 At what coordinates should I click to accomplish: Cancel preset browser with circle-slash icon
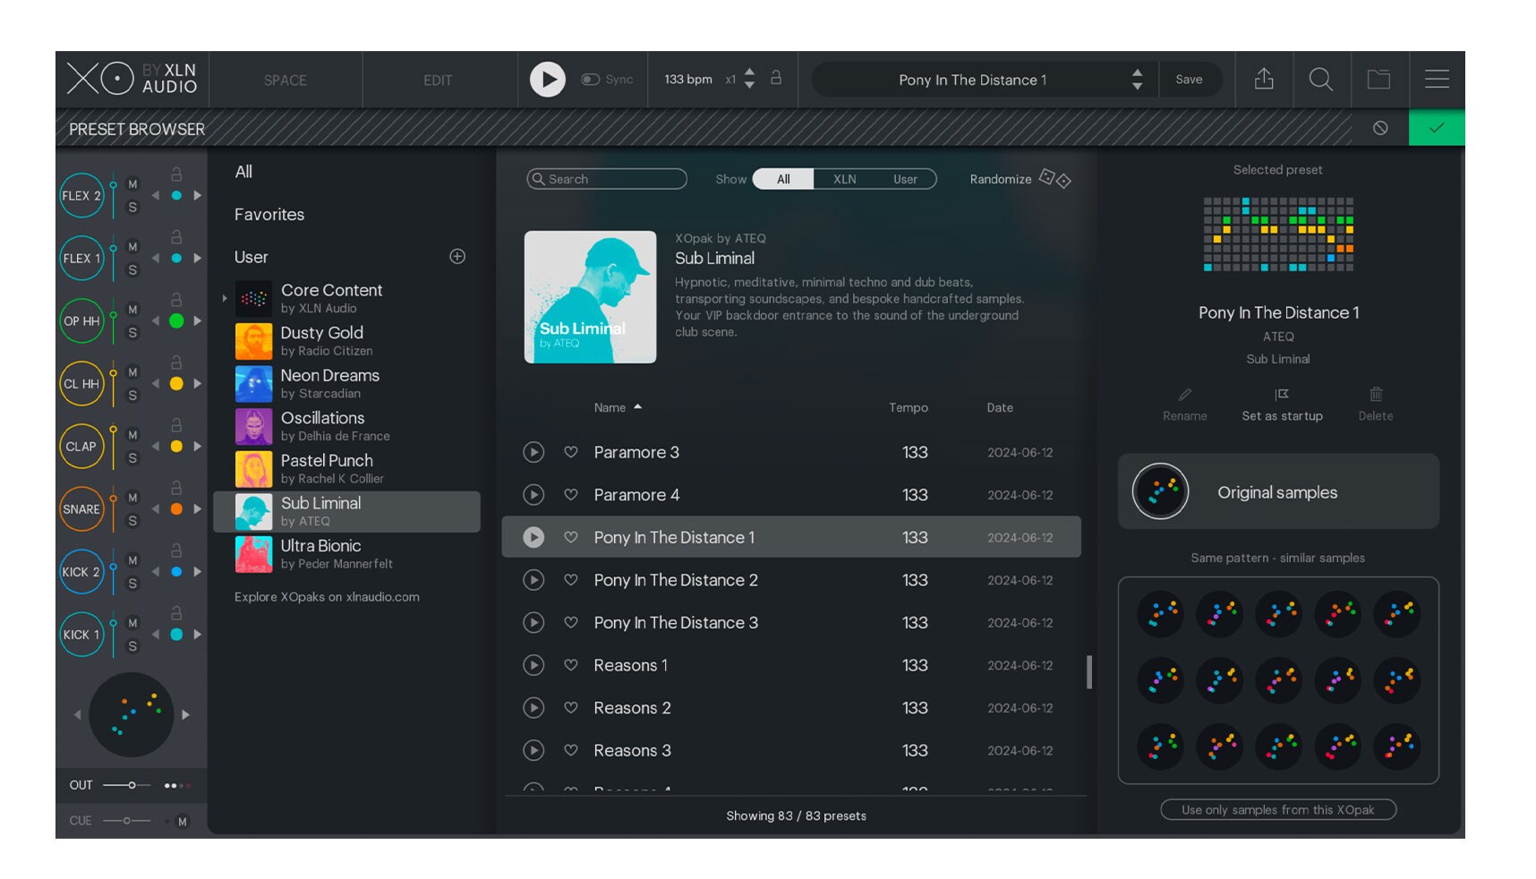(1380, 128)
